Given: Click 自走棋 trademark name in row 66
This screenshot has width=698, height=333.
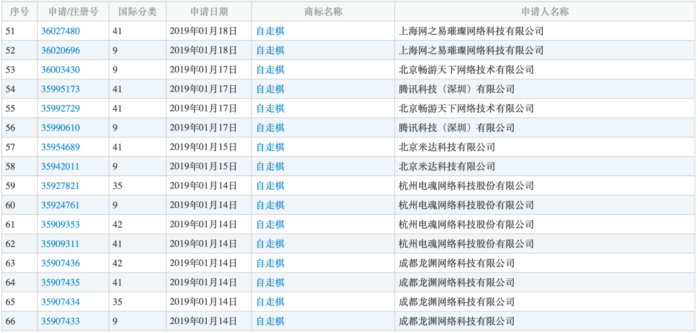Looking at the screenshot, I should [270, 321].
